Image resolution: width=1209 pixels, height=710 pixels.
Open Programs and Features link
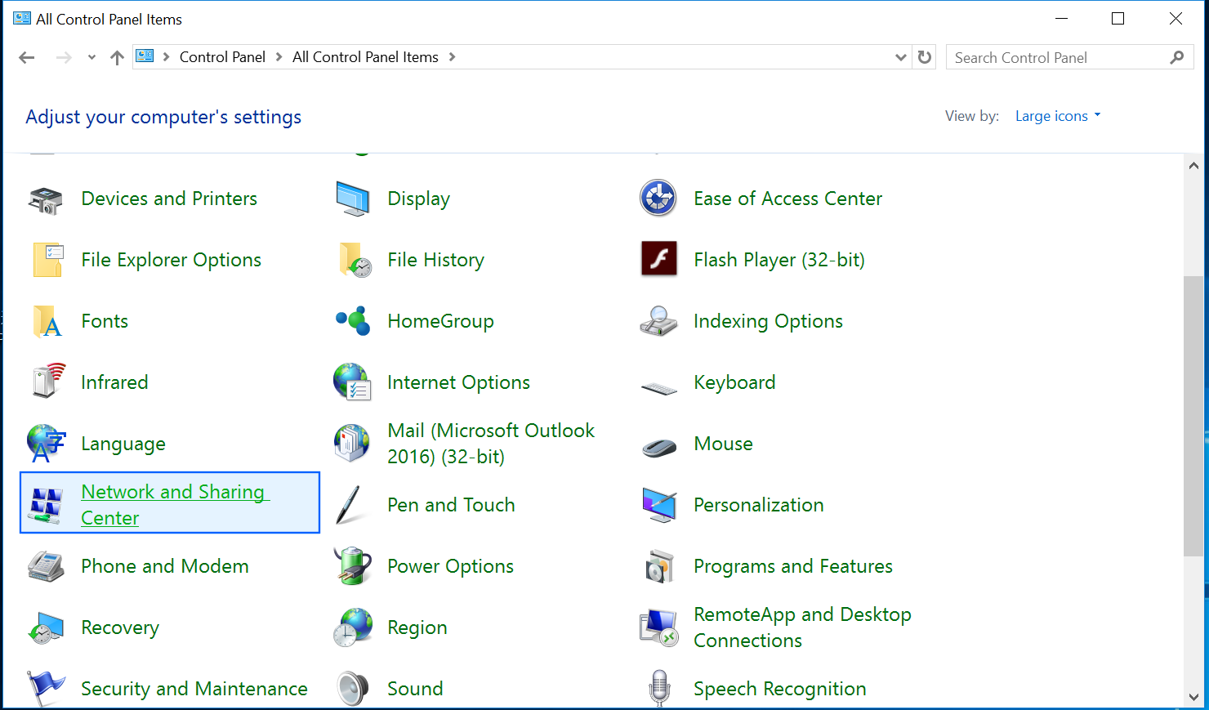point(792,566)
